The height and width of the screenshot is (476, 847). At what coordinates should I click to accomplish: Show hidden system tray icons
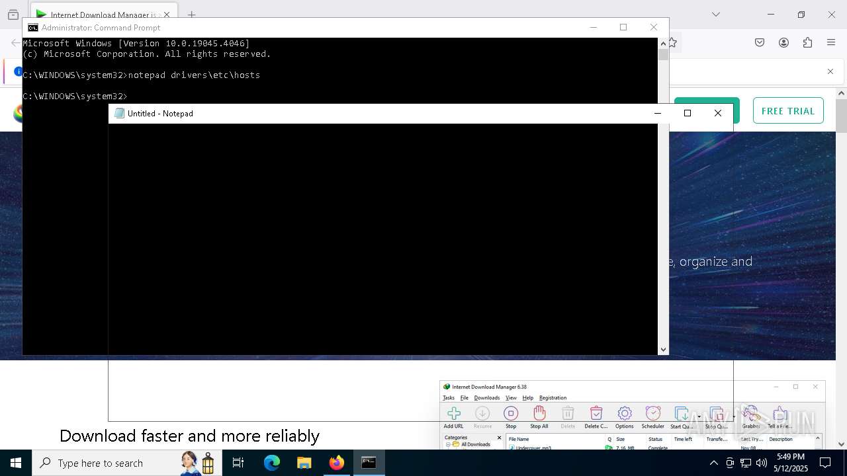pyautogui.click(x=713, y=463)
